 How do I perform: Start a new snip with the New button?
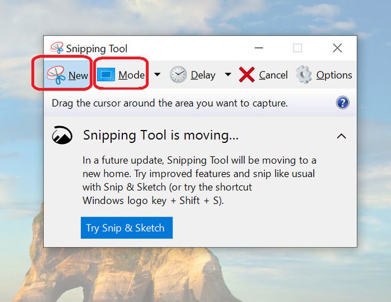[66, 75]
